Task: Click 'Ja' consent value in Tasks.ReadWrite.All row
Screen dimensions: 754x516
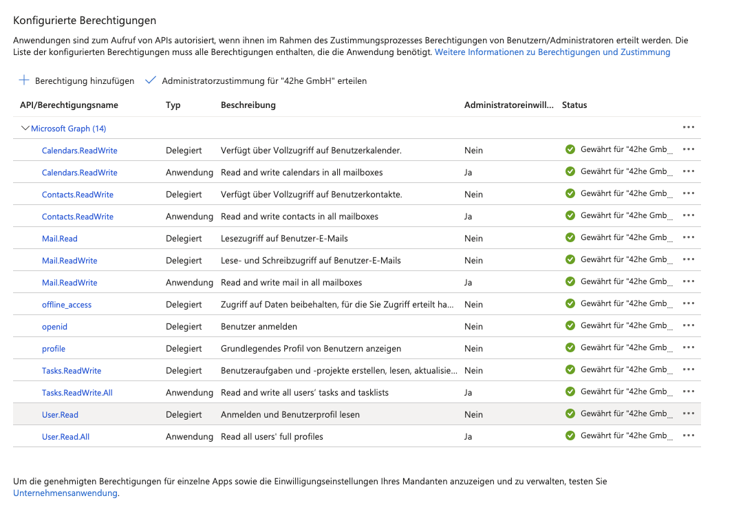Action: tap(468, 393)
